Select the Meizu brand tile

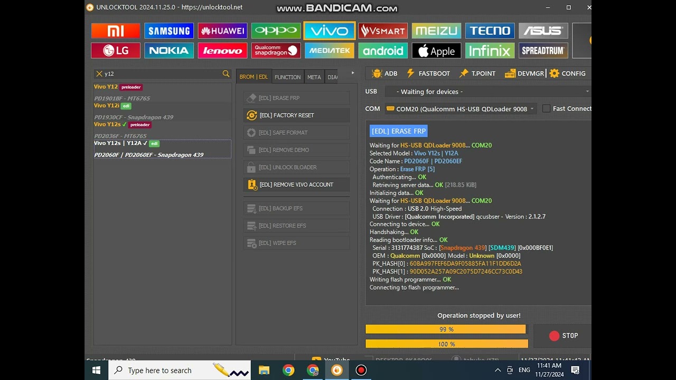click(x=436, y=31)
